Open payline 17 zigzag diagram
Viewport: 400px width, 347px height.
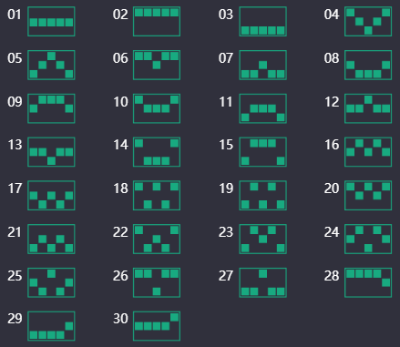[x=51, y=196]
